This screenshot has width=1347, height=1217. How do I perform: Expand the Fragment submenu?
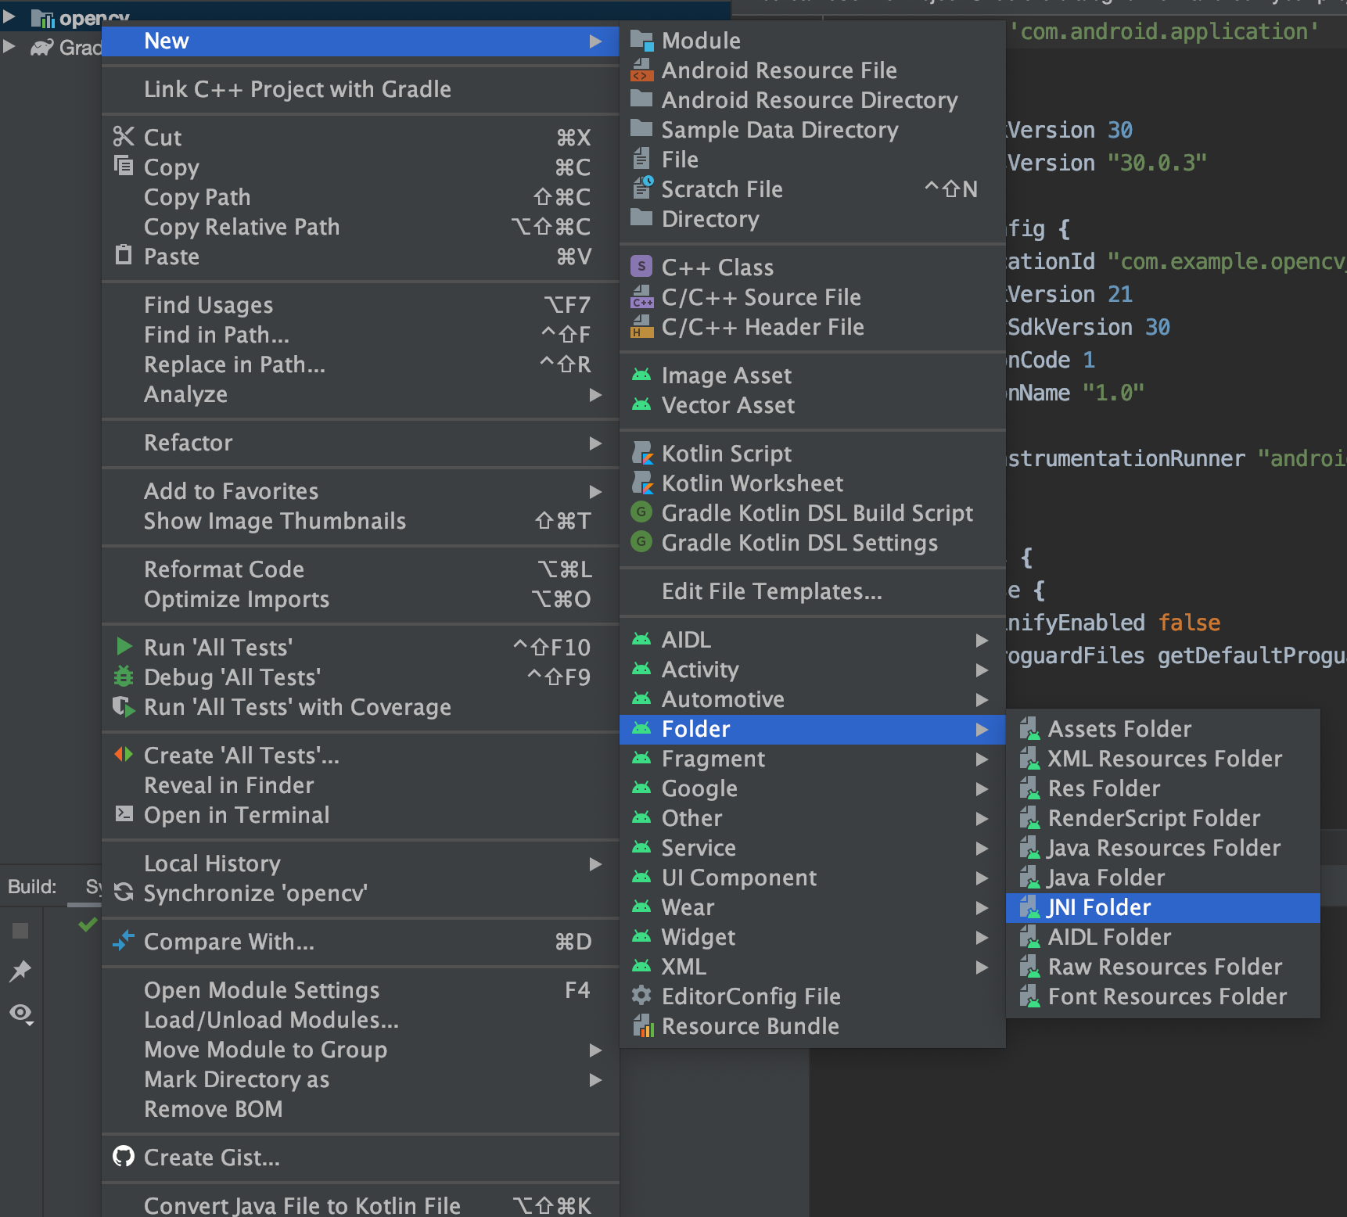[x=812, y=759]
